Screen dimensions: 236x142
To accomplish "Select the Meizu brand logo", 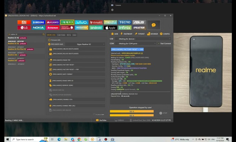I will 110,22.
